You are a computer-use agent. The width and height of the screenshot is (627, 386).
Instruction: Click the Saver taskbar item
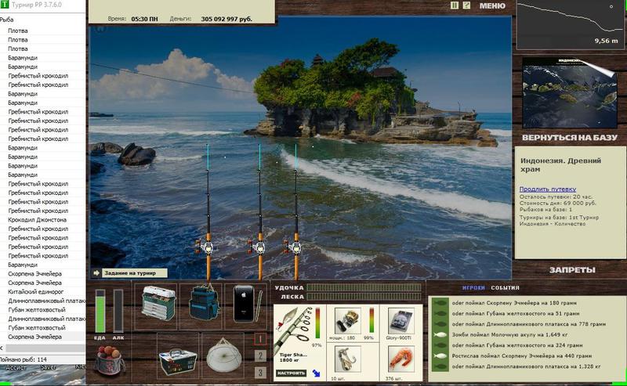(x=49, y=367)
